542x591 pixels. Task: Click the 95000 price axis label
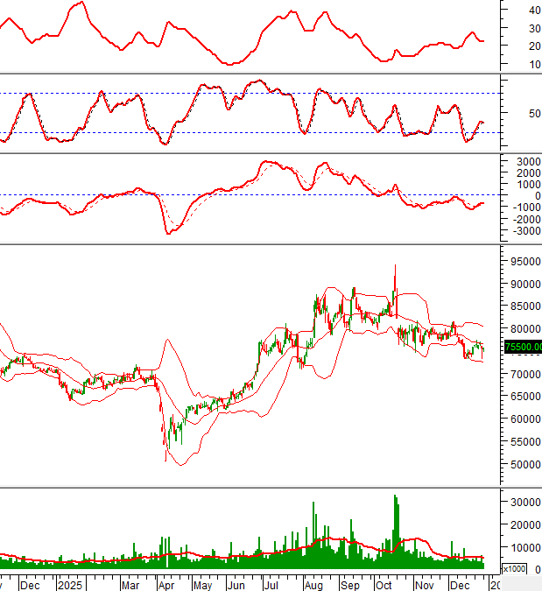(522, 262)
